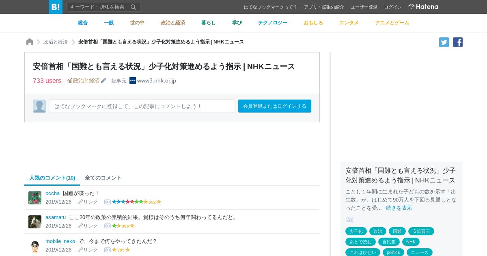Select the NHK tag
This screenshot has width=487, height=256.
point(411,242)
